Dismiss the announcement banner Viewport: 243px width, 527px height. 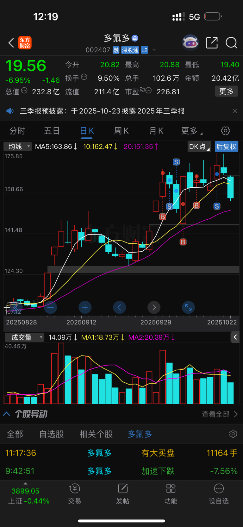[x=234, y=111]
